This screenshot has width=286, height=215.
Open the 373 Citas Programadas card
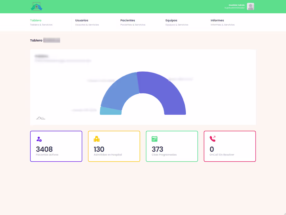(172, 146)
